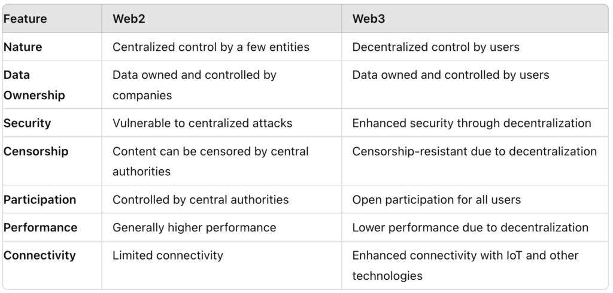This screenshot has width=613, height=293.
Task: Click 'Centralized control by a few entities' cell
Action: pyautogui.click(x=211, y=47)
